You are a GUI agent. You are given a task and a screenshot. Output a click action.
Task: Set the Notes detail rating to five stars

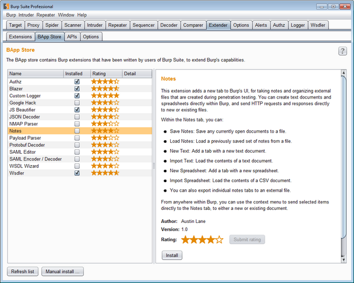pos(219,239)
